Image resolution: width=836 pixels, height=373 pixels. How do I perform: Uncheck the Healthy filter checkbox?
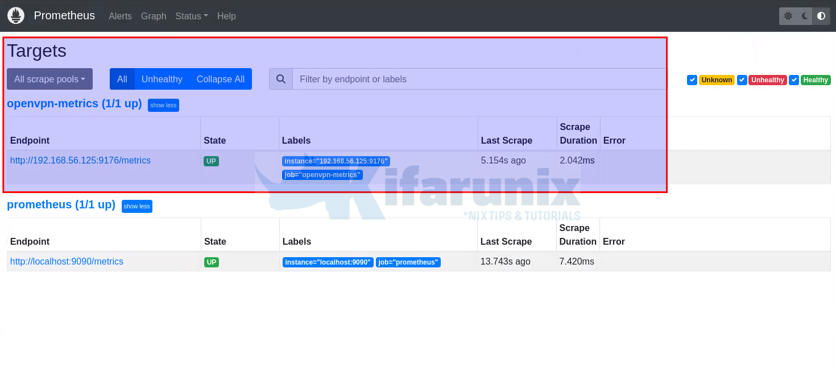[794, 80]
